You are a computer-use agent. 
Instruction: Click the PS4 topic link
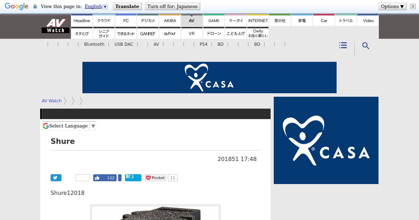coord(204,44)
